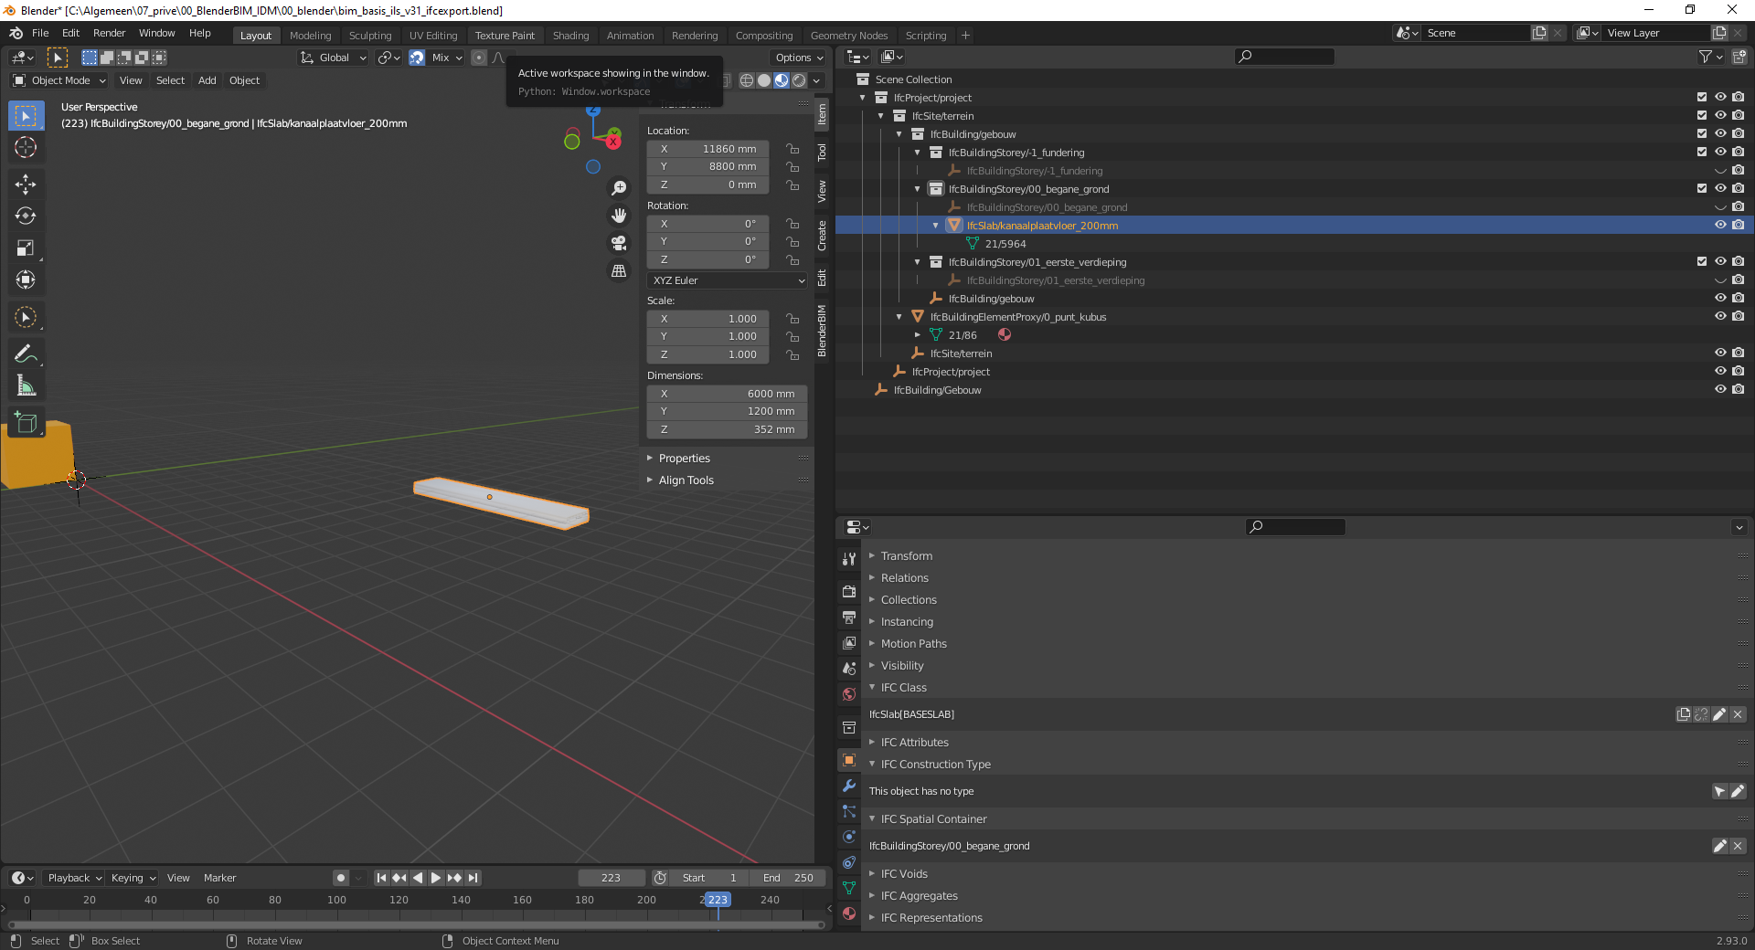Screen dimensions: 1755x950
Task: Switch to the Shading workspace tab
Action: pyautogui.click(x=570, y=36)
